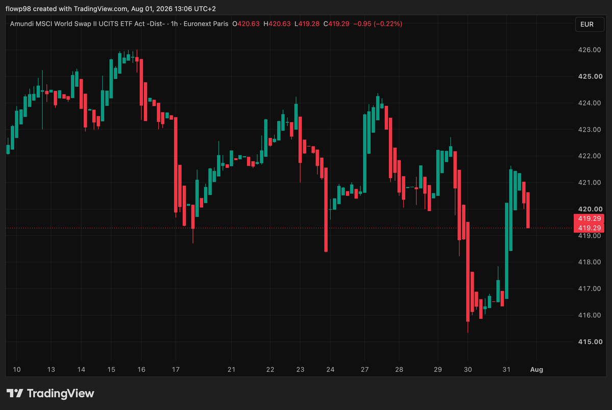Image resolution: width=612 pixels, height=410 pixels.
Task: Click the 416.00 price axis label
Action: [590, 315]
